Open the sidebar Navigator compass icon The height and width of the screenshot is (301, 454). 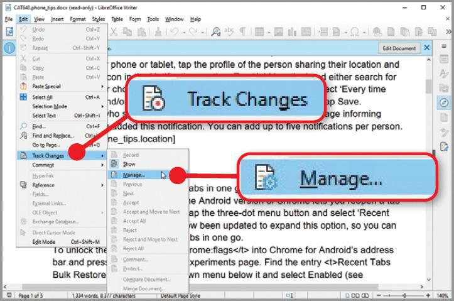pos(444,102)
